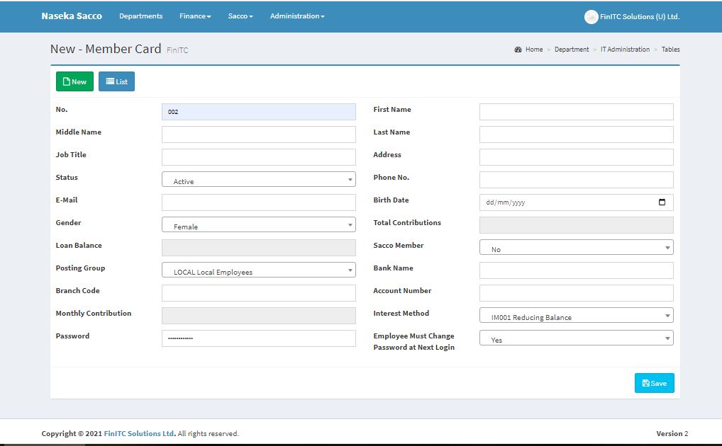722x446 pixels.
Task: Open the Sacco menu
Action: pyautogui.click(x=240, y=16)
